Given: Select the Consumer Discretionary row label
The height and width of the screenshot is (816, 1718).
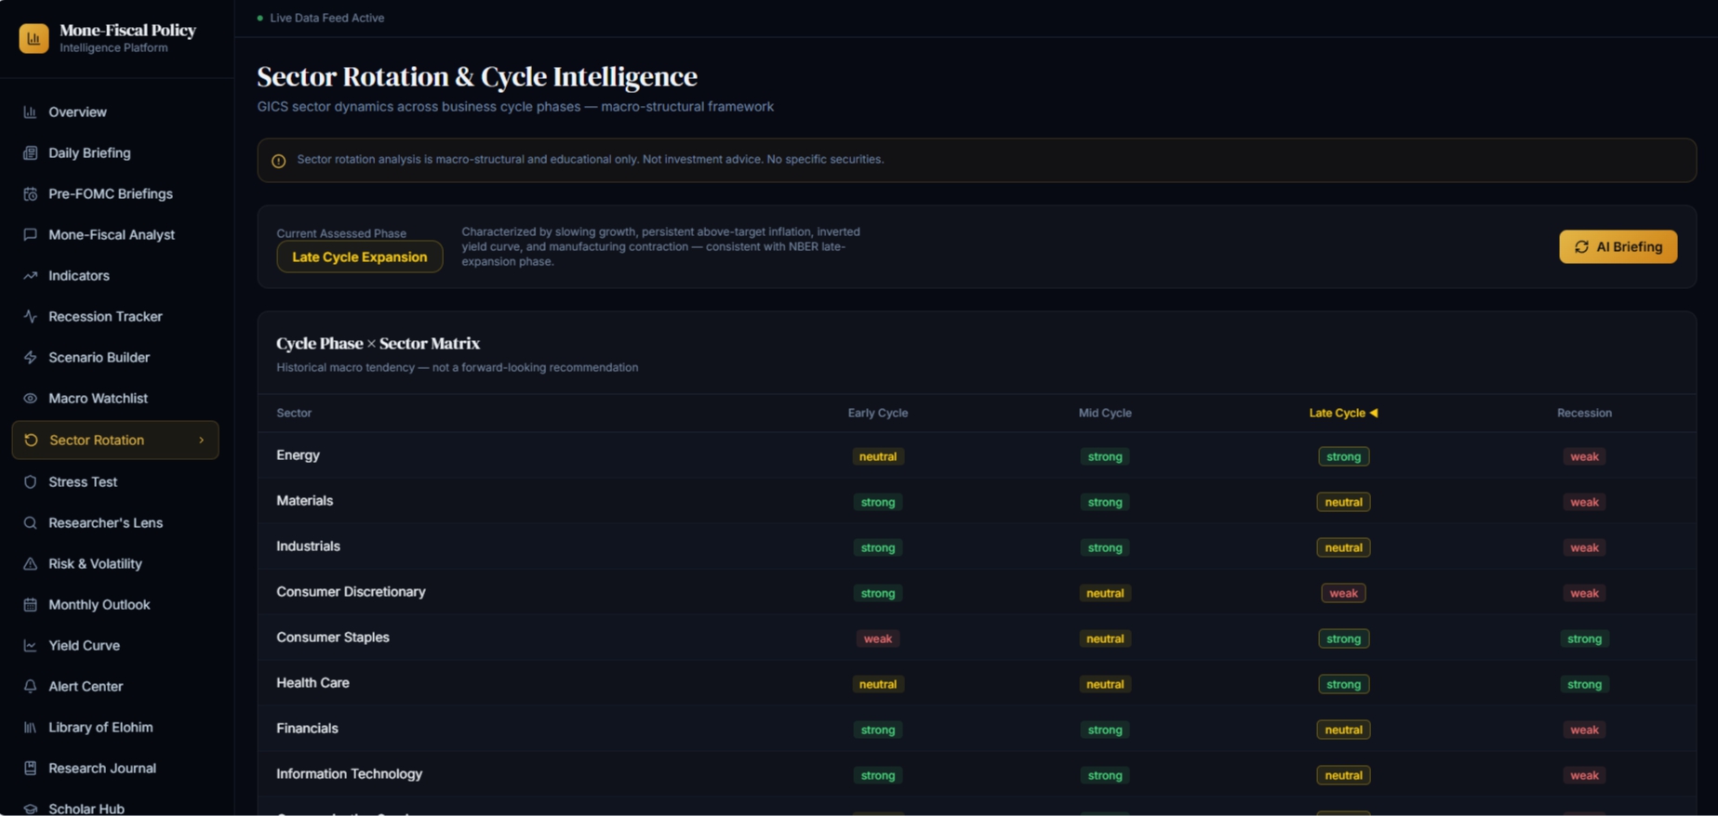Looking at the screenshot, I should click(x=351, y=591).
